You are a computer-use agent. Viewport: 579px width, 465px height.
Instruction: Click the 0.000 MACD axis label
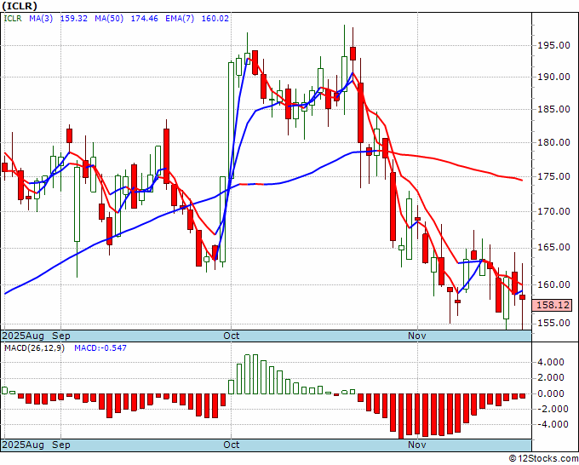551,393
